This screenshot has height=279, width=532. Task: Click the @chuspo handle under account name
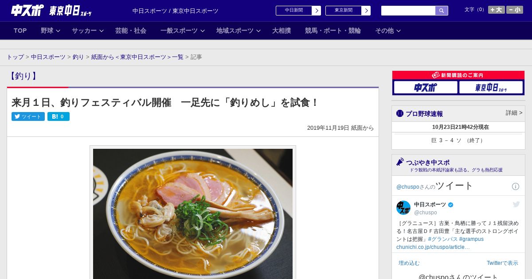(426, 213)
